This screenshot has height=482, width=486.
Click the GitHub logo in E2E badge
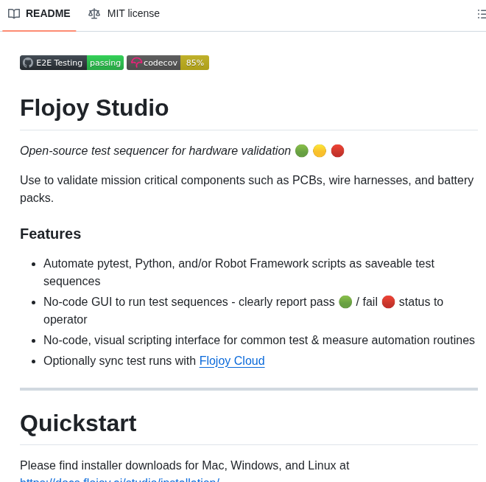(28, 63)
